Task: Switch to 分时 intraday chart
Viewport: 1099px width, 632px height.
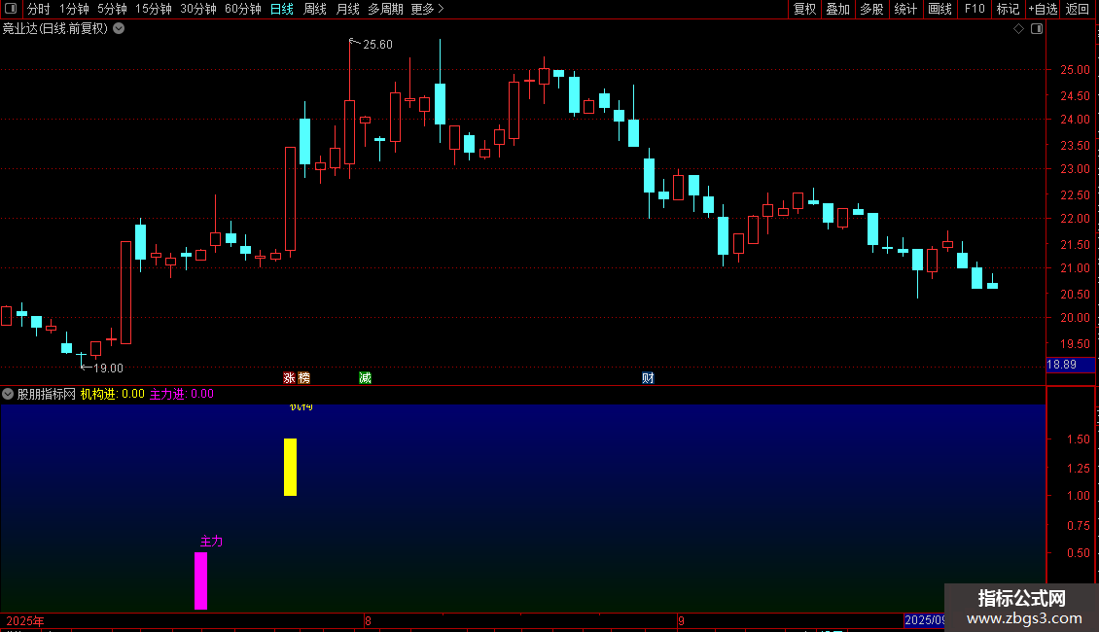Action: tap(39, 9)
